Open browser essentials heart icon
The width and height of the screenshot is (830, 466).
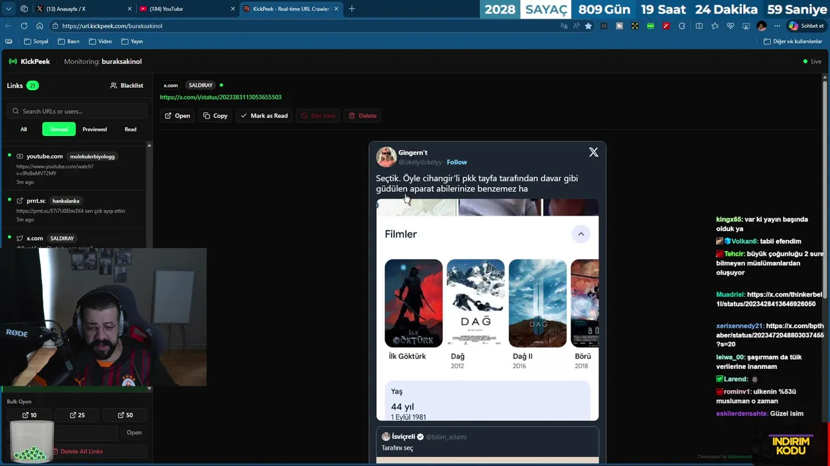730,26
